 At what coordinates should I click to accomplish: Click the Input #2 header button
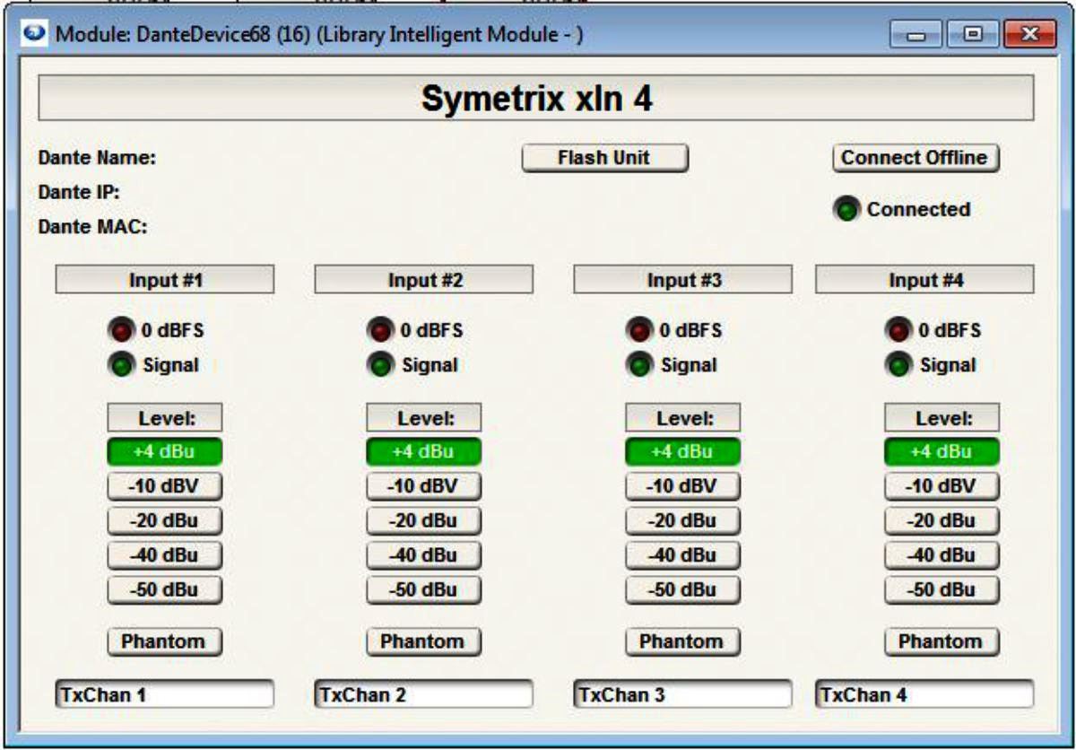click(424, 280)
